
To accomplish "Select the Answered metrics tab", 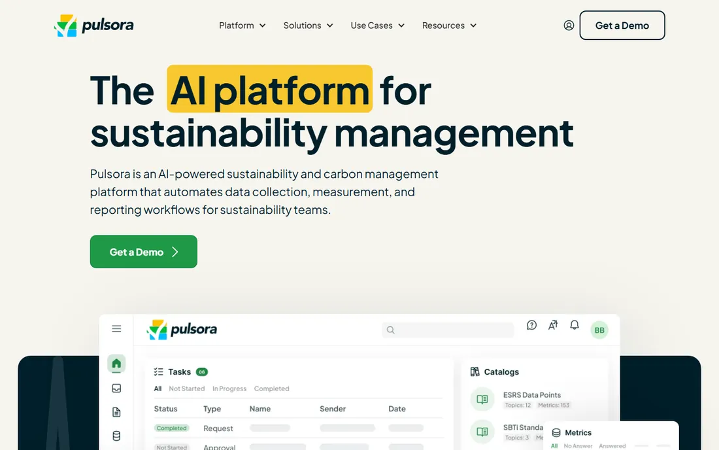I will point(612,446).
